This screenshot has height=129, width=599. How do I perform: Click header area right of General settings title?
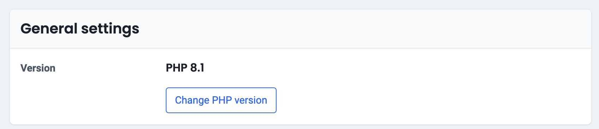pos(353,29)
